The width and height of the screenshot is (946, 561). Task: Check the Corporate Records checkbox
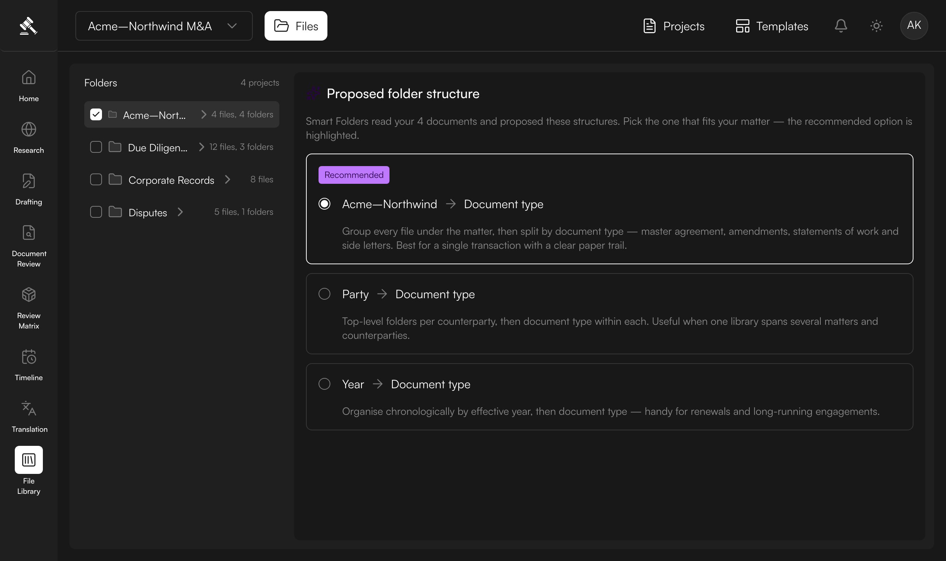click(x=96, y=179)
